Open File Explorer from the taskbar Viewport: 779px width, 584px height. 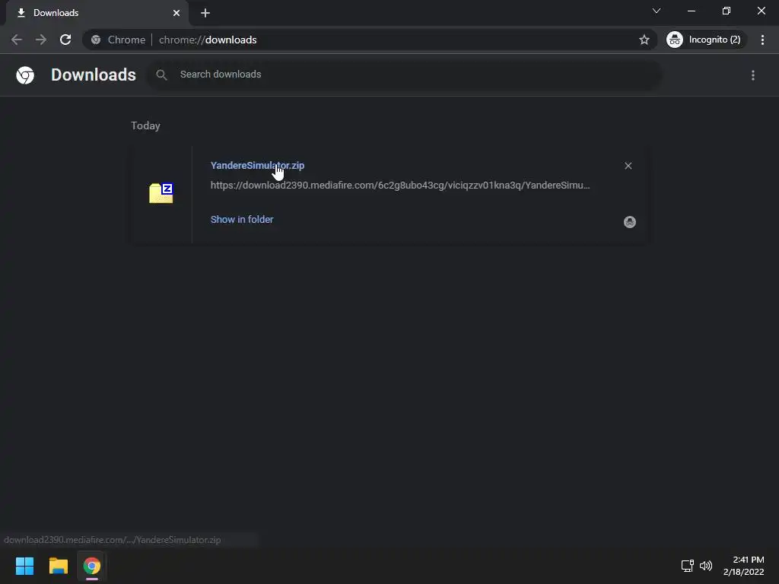(58, 566)
